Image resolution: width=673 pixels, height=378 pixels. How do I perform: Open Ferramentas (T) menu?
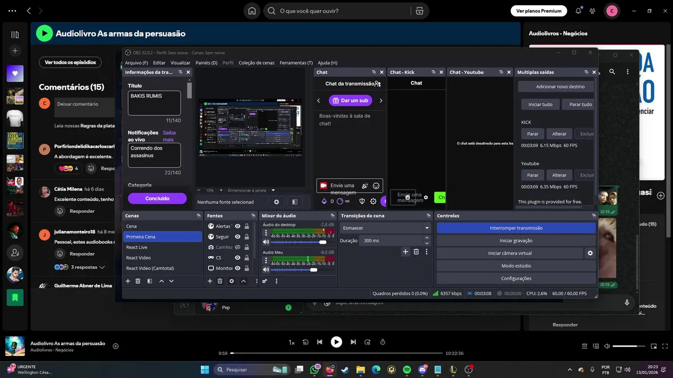[296, 62]
